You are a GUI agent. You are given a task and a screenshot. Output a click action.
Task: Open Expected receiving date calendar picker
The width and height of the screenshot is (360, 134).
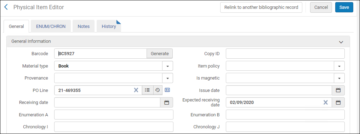click(x=338, y=102)
